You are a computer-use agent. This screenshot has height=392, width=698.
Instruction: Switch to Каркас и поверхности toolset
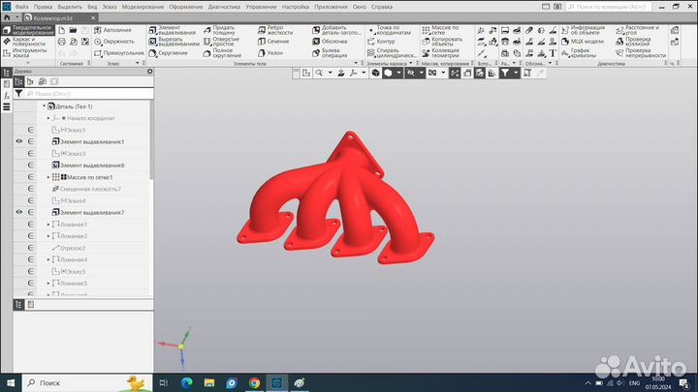(24, 42)
